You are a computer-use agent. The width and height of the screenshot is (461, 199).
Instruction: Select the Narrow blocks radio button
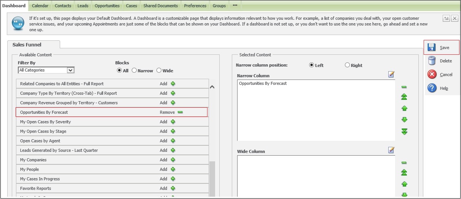point(134,71)
